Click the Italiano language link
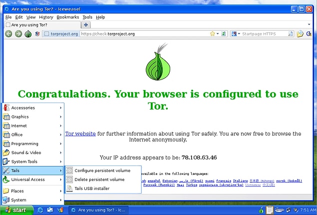This screenshot has height=215, width=317. pyautogui.click(x=241, y=181)
